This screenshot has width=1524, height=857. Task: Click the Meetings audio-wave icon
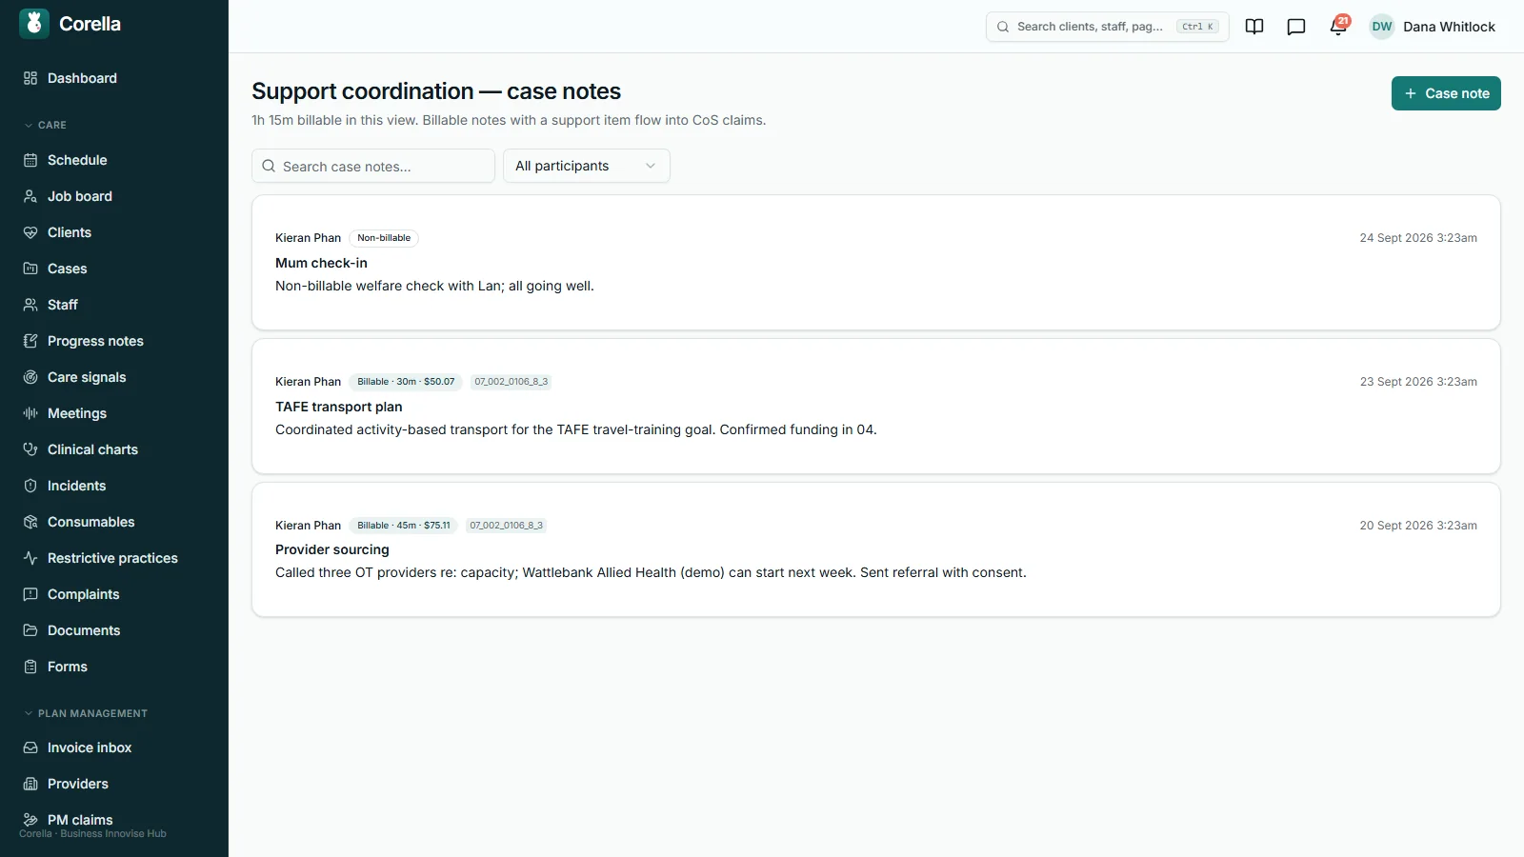(30, 413)
